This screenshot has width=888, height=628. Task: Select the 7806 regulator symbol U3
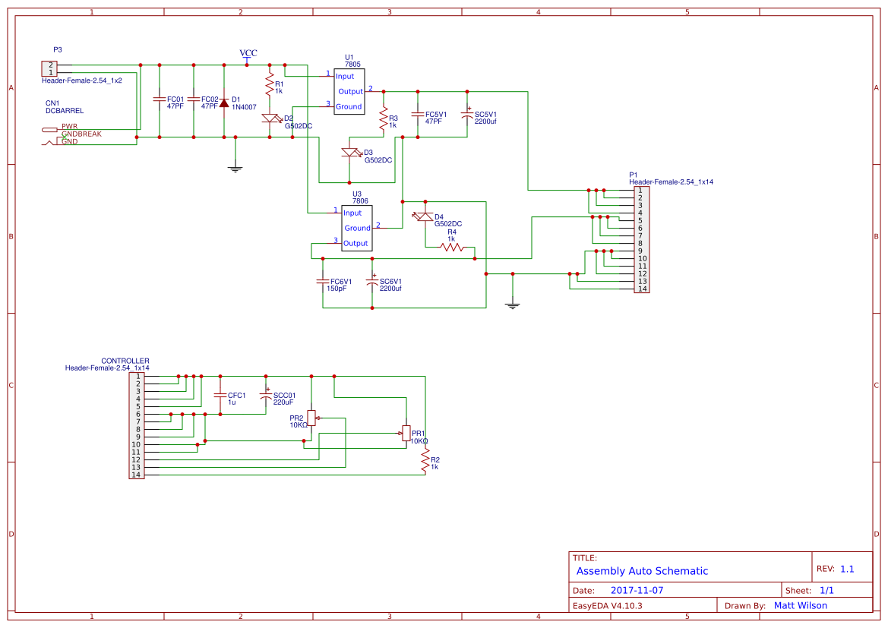pos(357,228)
